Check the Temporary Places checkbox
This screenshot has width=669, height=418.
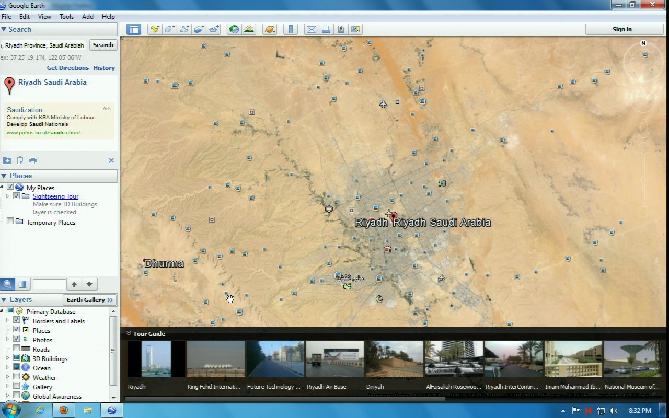click(10, 222)
